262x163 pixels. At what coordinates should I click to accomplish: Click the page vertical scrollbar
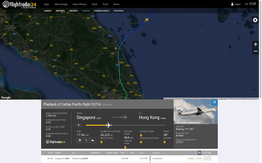point(260,50)
